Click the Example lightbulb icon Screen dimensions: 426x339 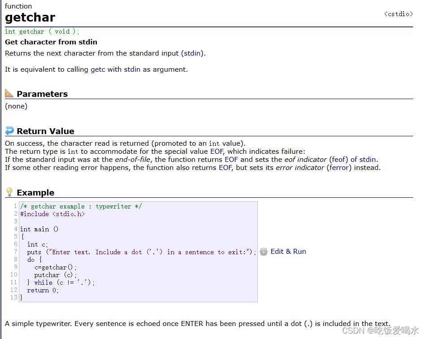pyautogui.click(x=9, y=192)
